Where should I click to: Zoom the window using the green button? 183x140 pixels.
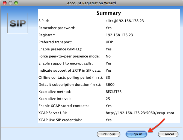point(16,3)
